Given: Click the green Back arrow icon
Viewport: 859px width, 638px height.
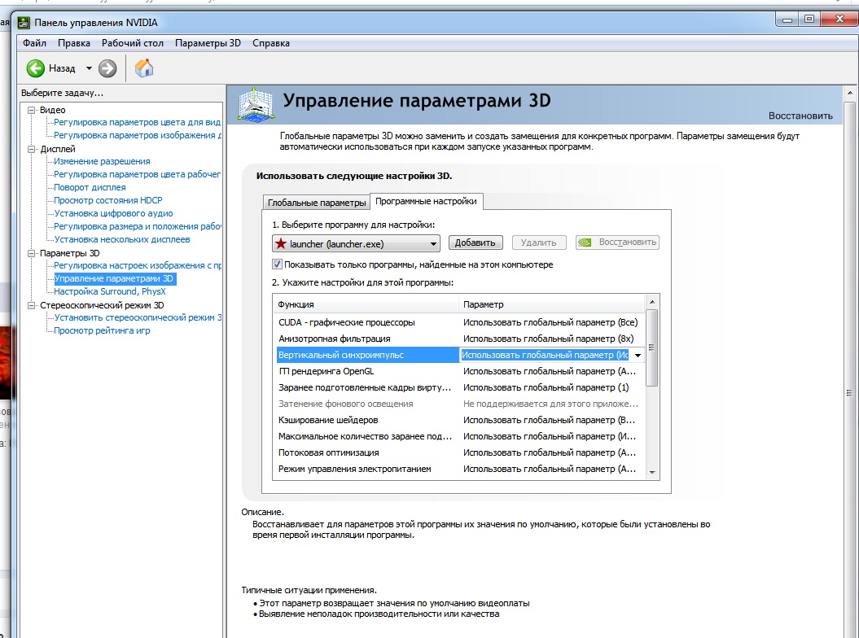Looking at the screenshot, I should click(36, 68).
